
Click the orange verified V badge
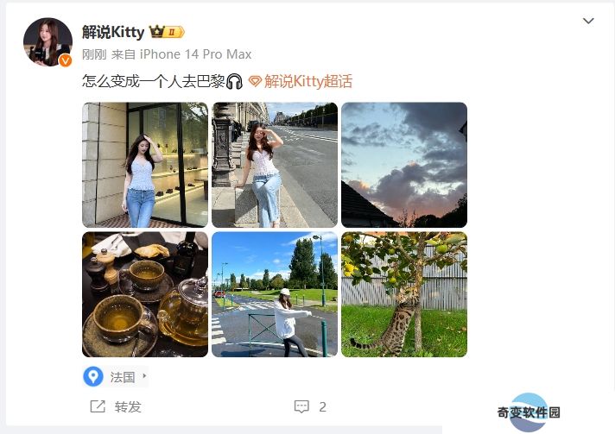click(65, 60)
